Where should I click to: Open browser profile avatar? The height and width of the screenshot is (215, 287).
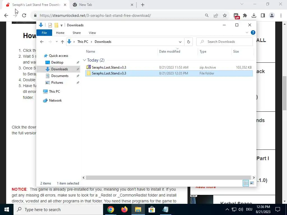point(272,16)
